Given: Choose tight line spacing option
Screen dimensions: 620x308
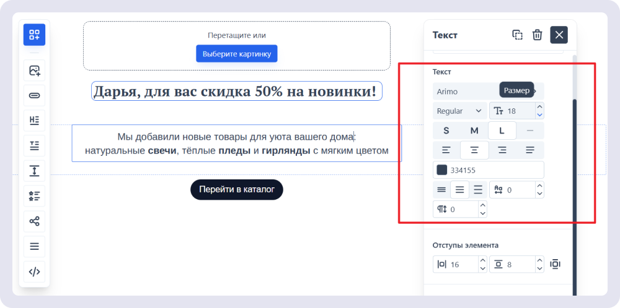Looking at the screenshot, I should tap(441, 190).
